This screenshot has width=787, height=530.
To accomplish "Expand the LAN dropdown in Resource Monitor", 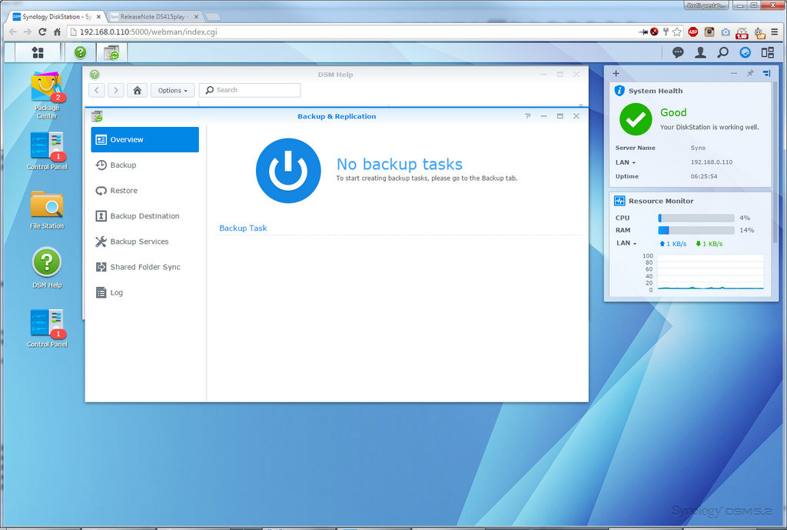I will [x=626, y=243].
